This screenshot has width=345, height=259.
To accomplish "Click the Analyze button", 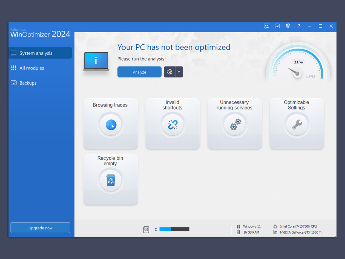I will click(139, 72).
